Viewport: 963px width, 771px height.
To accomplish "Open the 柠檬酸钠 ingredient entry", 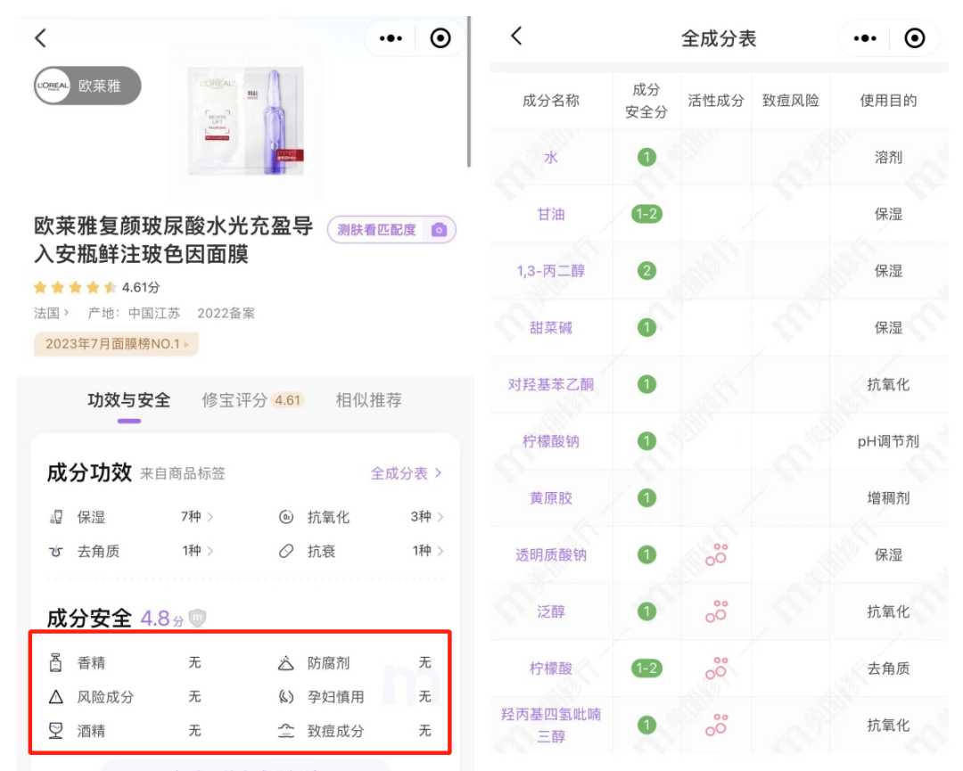I will coord(551,441).
